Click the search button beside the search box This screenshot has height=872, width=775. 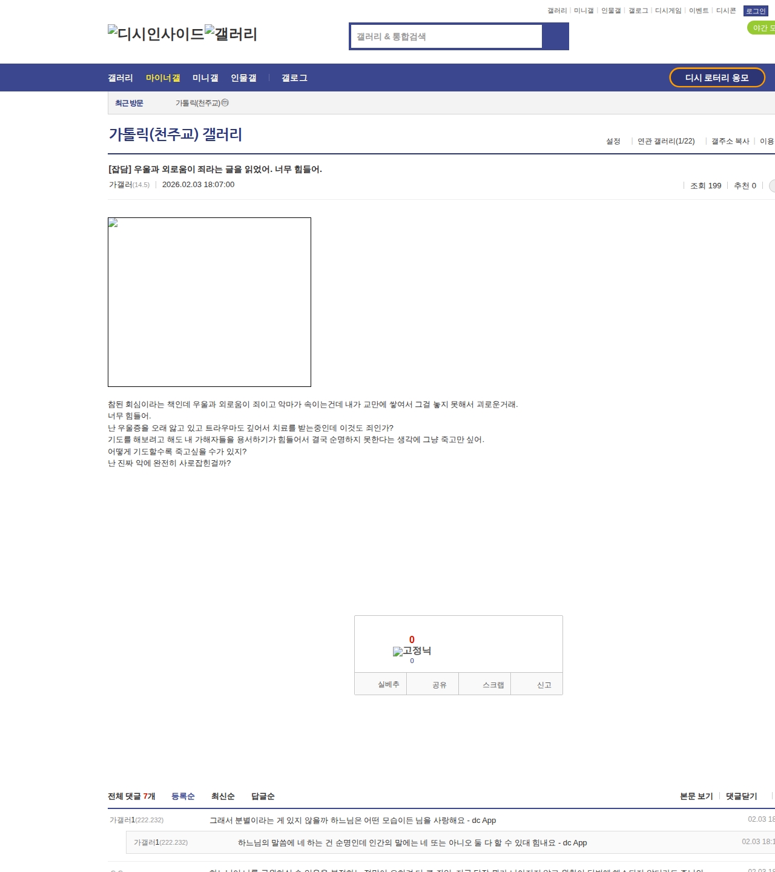(x=555, y=36)
